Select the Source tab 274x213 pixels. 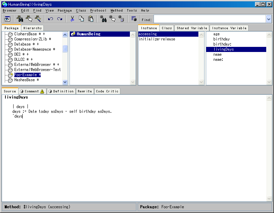[x=10, y=91]
